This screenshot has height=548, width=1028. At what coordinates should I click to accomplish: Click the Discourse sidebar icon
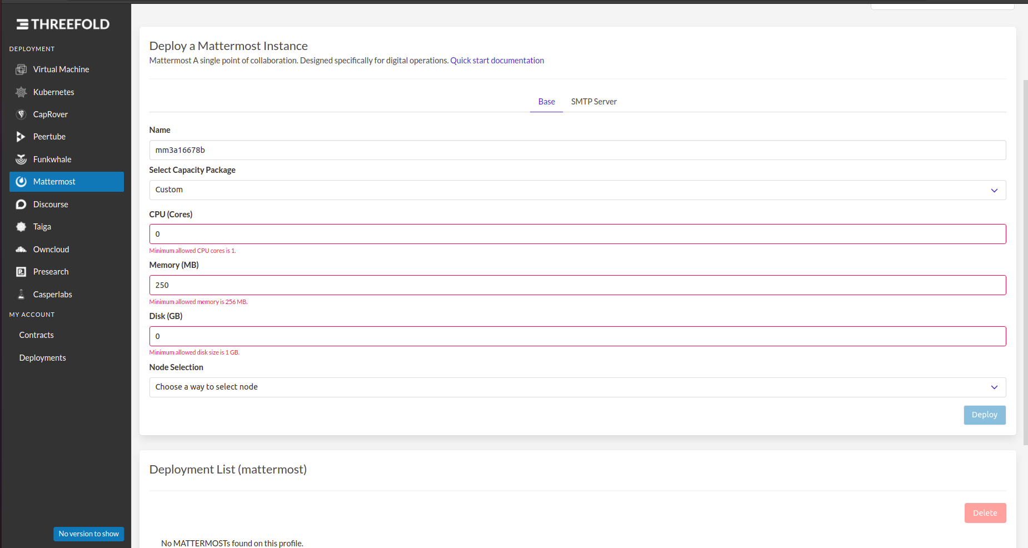coord(21,204)
